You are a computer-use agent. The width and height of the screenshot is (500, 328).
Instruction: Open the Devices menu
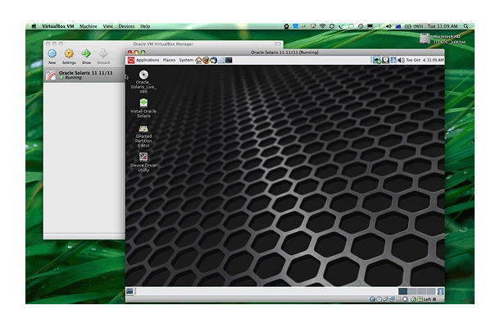point(126,26)
